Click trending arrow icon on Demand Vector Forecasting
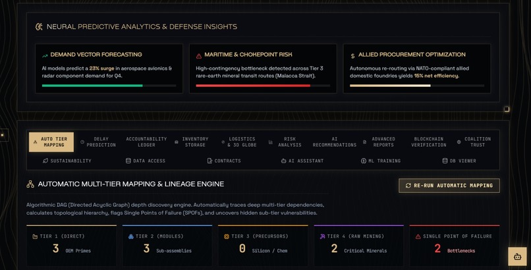 pos(45,55)
